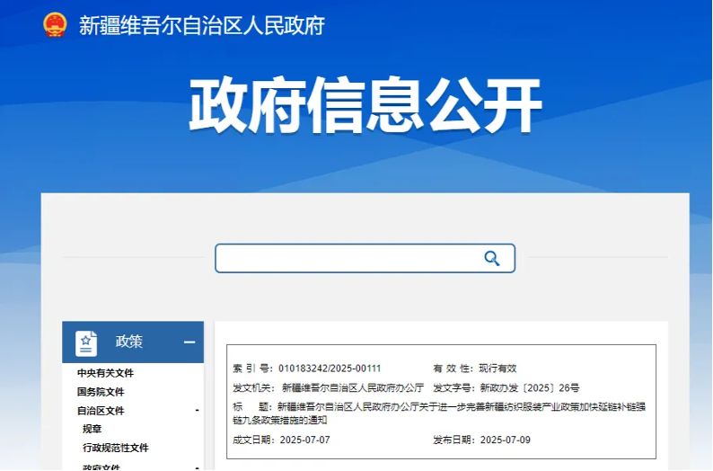Open 规章 sub-category

click(92, 430)
